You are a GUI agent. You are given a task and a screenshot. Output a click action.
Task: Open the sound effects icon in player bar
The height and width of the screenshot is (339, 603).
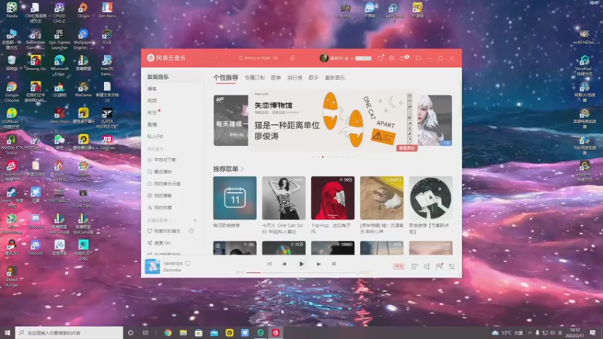414,267
